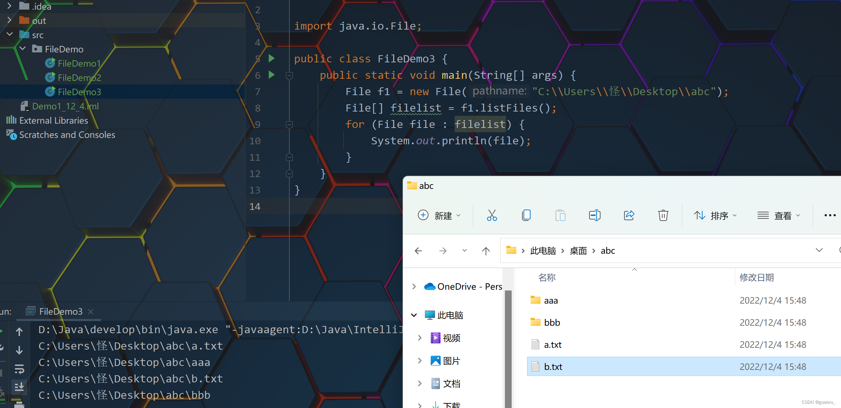Expand the out folder in project tree
This screenshot has height=408, width=841.
point(9,20)
